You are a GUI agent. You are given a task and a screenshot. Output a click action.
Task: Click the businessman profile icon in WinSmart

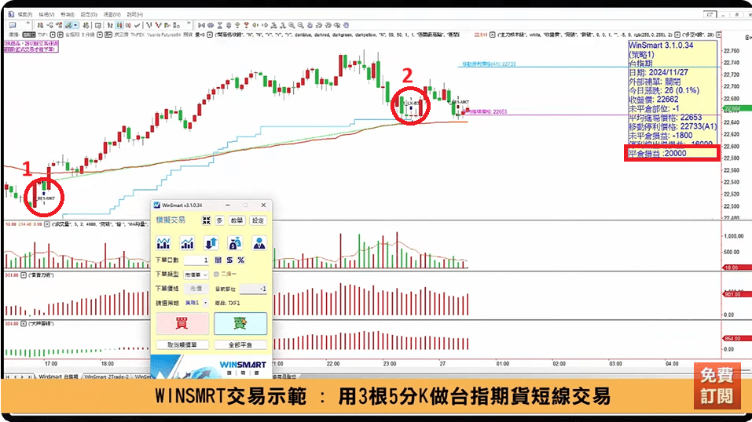259,243
